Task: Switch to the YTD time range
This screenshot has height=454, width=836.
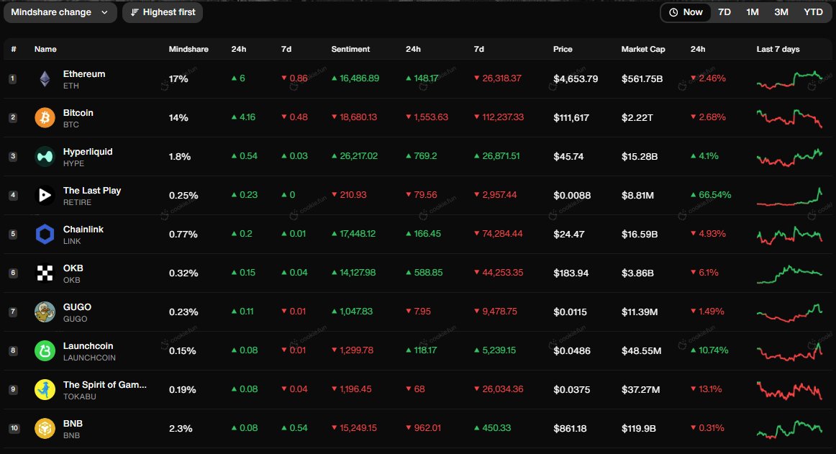Action: pos(813,12)
